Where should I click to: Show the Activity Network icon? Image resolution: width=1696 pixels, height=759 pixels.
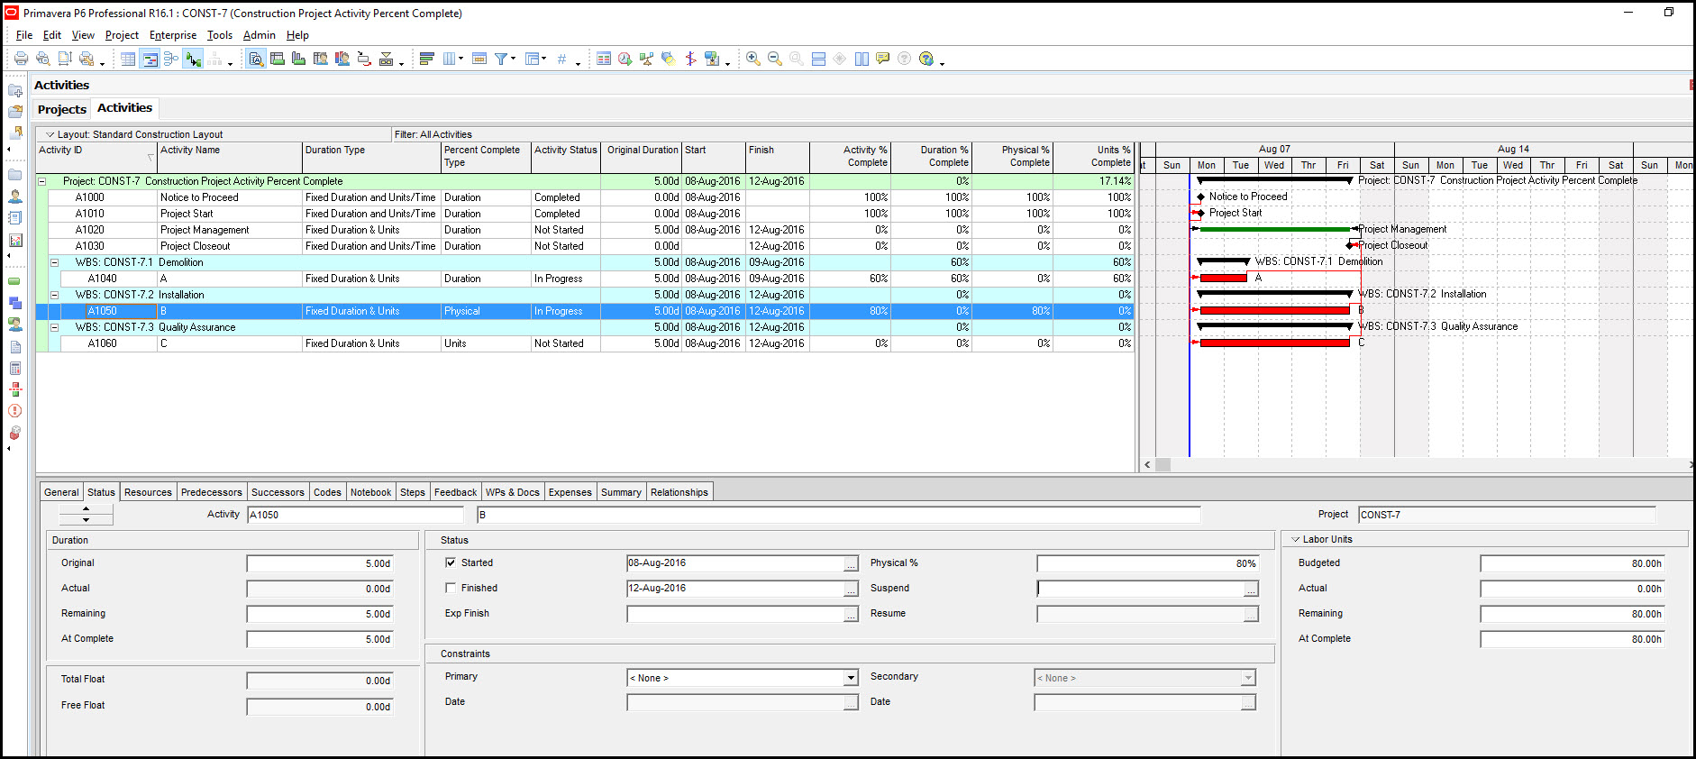click(171, 59)
